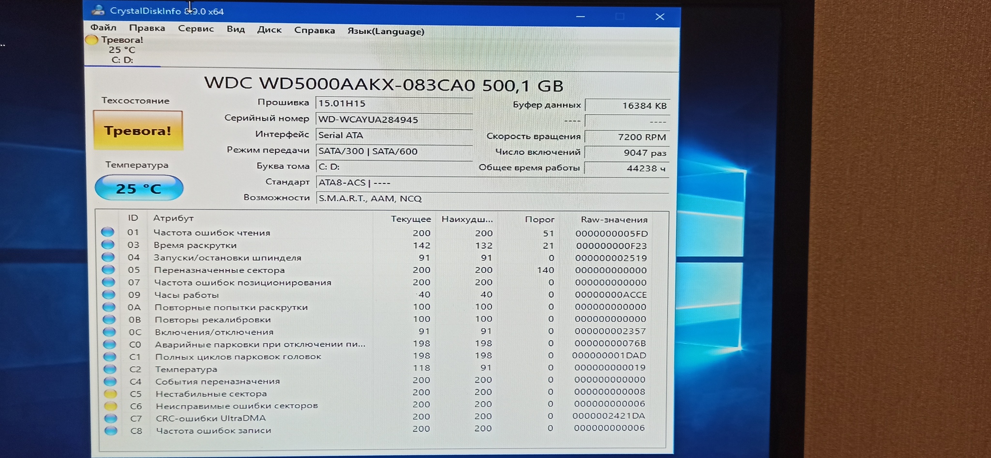This screenshot has height=458, width=991.
Task: Click the buffer size field 16384 KB
Action: [x=627, y=106]
